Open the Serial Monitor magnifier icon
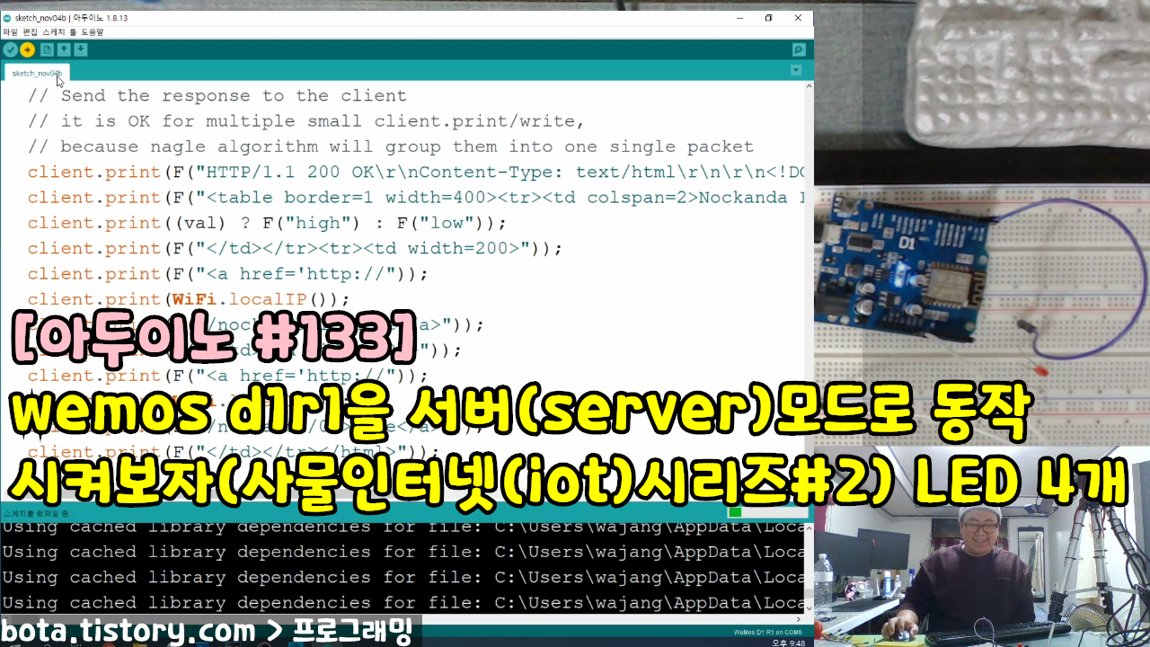1150x647 pixels. (798, 50)
